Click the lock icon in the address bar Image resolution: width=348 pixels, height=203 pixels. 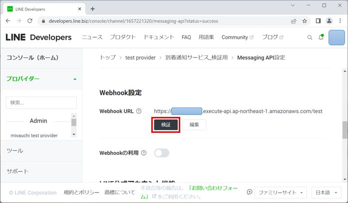pos(43,21)
